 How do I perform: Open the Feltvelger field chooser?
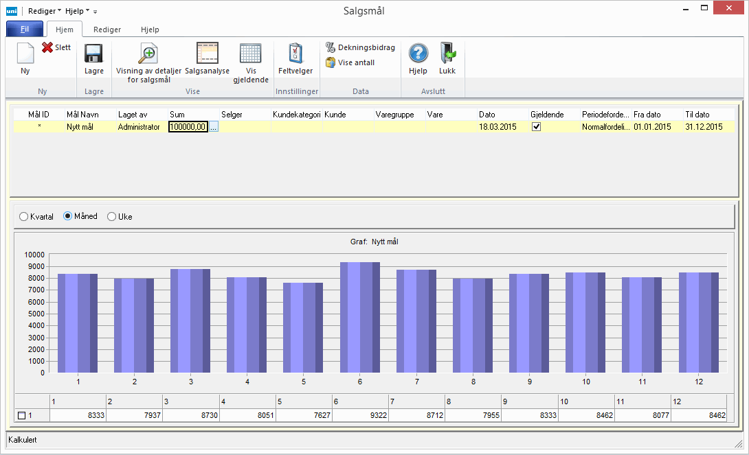[x=295, y=54]
